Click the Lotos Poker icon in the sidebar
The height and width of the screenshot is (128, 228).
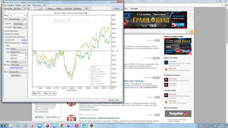tap(166, 62)
